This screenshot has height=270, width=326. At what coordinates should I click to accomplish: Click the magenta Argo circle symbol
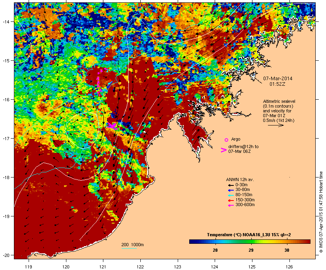227,140
